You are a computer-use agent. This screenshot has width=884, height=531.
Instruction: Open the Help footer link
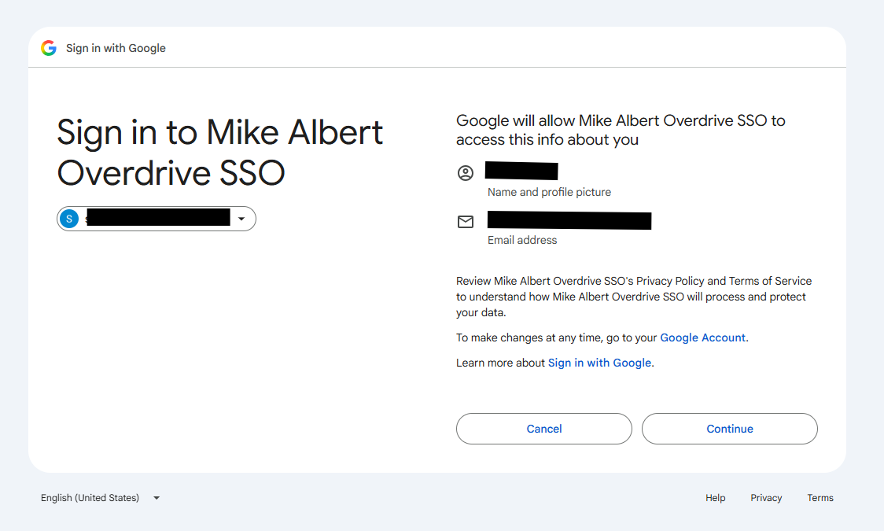point(716,498)
